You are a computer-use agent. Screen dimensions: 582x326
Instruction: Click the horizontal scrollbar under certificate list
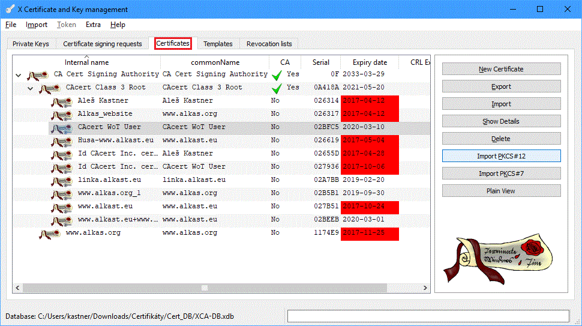click(204, 288)
